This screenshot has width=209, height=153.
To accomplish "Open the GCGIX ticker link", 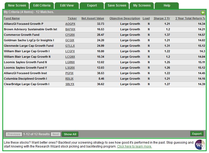I will [x=70, y=40].
